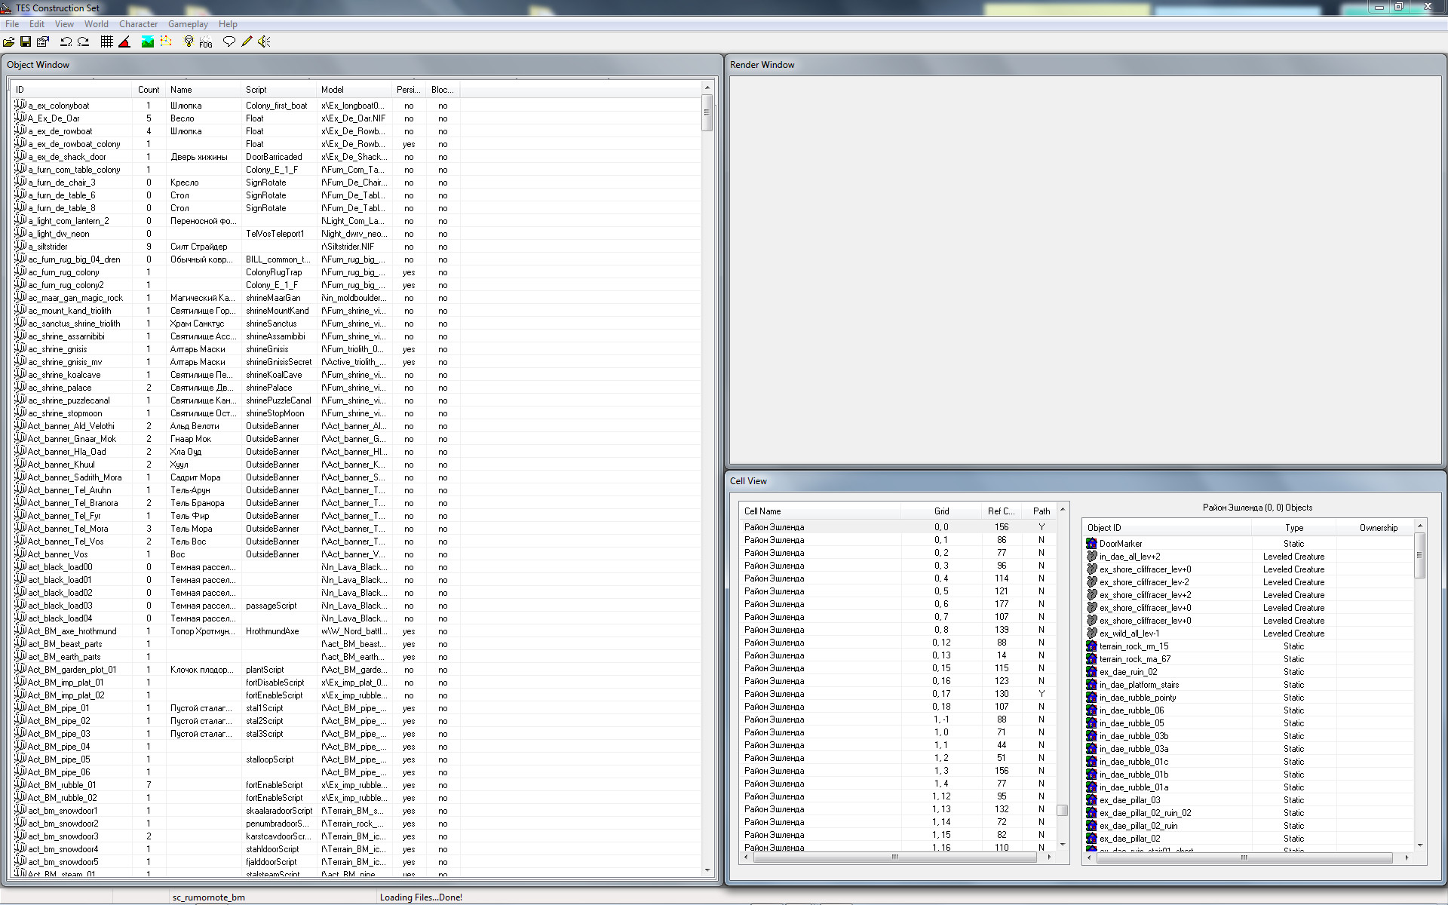
Task: Select ac_shrine_gnisis_mv row
Action: (x=237, y=362)
